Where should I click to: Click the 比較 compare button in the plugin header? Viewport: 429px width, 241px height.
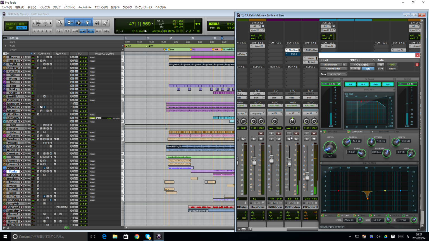coord(368,69)
